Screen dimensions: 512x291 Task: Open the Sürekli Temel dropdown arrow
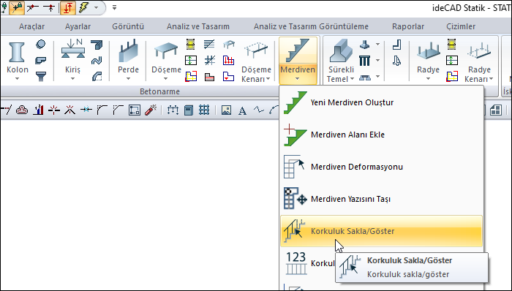tap(352, 79)
